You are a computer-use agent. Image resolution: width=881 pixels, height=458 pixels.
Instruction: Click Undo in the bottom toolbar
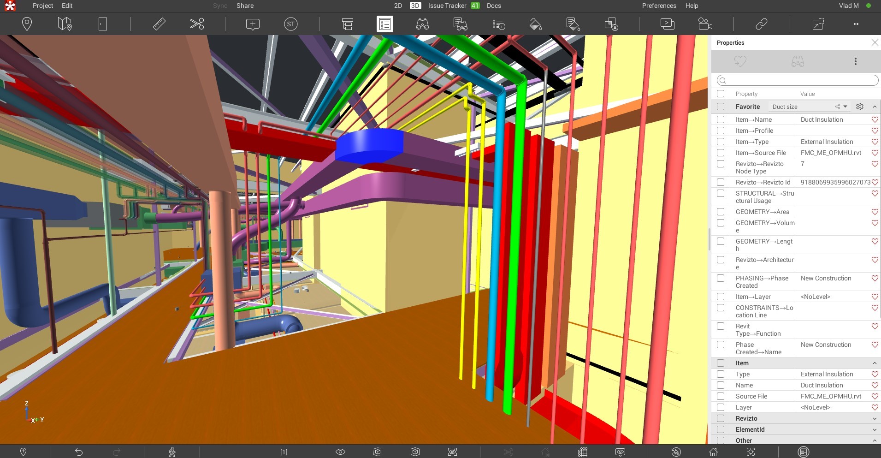click(79, 452)
